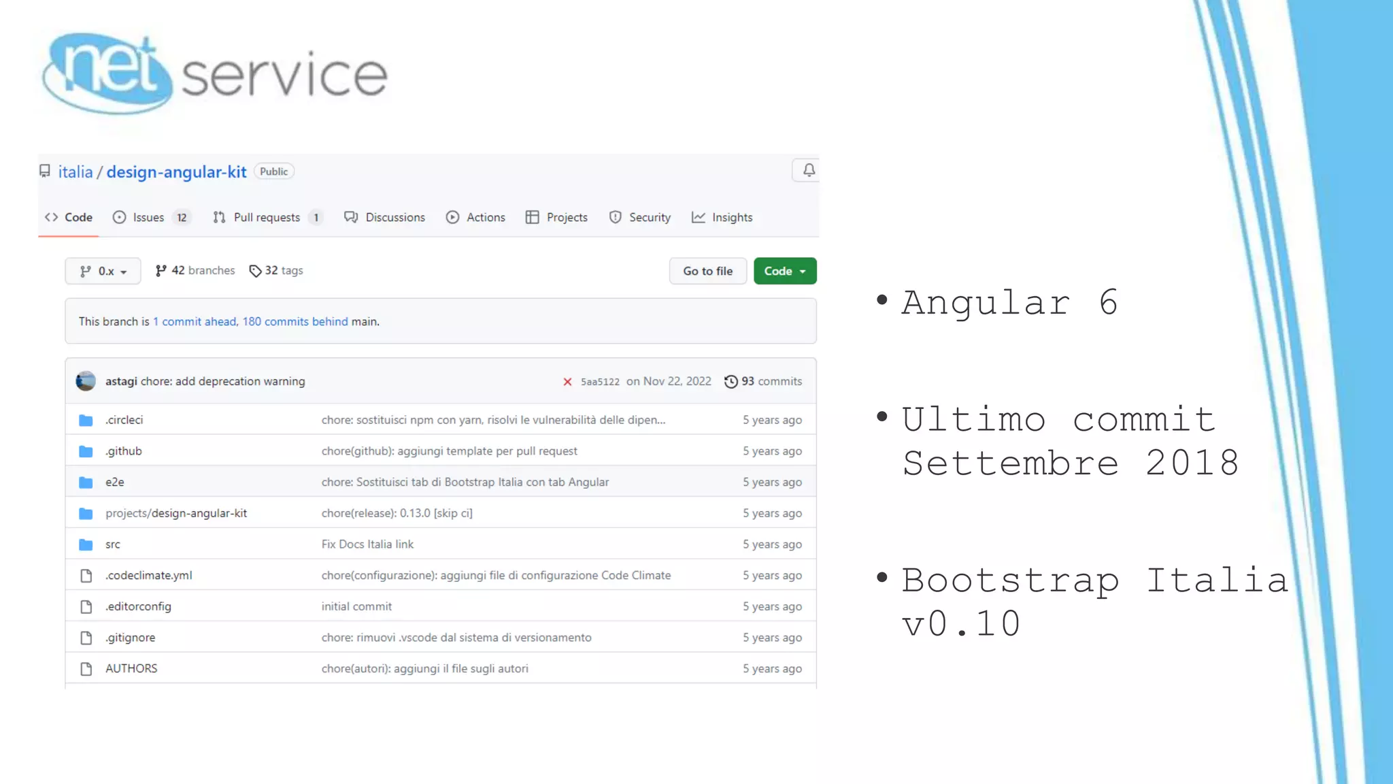Image resolution: width=1393 pixels, height=784 pixels.
Task: Click the Go to file button
Action: (707, 271)
